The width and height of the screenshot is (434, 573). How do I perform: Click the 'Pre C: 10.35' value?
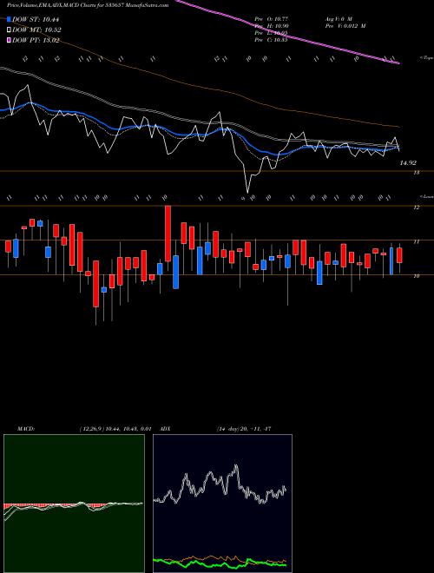(x=272, y=40)
